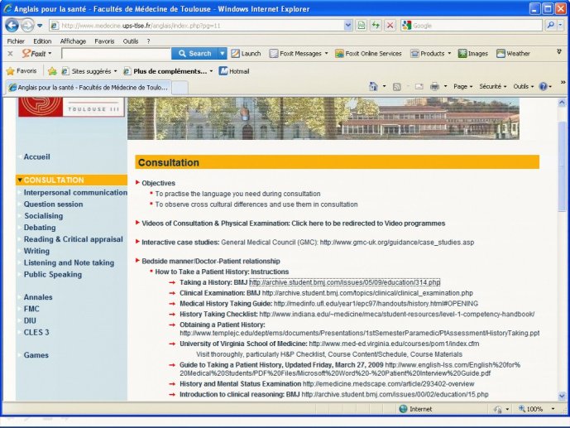Open CLES 3 sidebar link
The image size is (570, 428).
[x=36, y=332]
